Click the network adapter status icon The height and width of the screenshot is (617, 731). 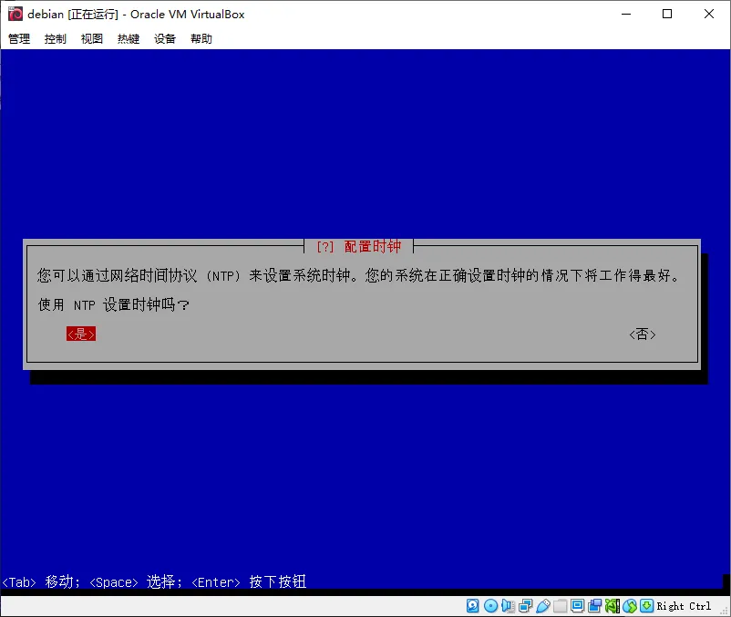point(525,606)
